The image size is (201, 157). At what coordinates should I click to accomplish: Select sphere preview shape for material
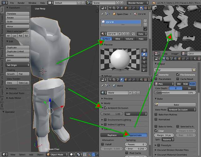[x=144, y=54]
